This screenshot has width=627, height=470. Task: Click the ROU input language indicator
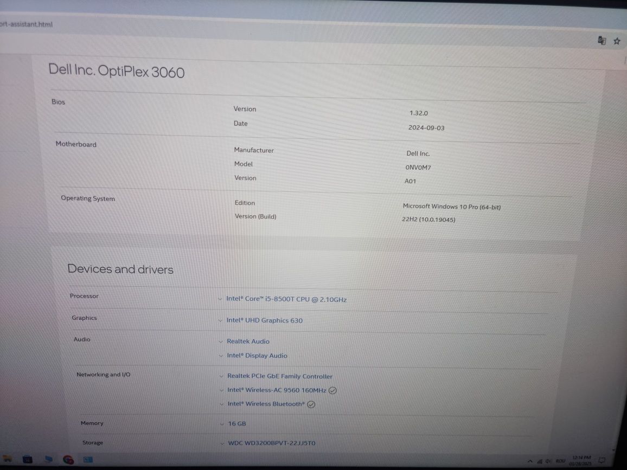point(560,461)
